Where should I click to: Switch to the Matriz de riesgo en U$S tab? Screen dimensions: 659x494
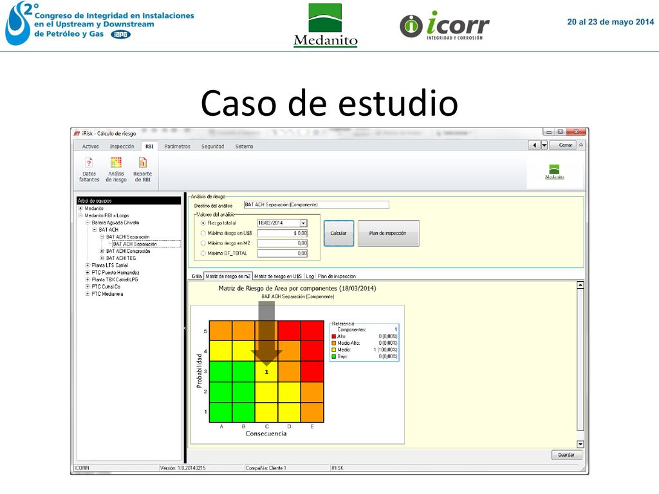pyautogui.click(x=278, y=277)
